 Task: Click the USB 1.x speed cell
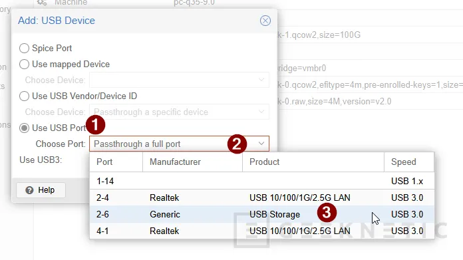click(x=407, y=181)
